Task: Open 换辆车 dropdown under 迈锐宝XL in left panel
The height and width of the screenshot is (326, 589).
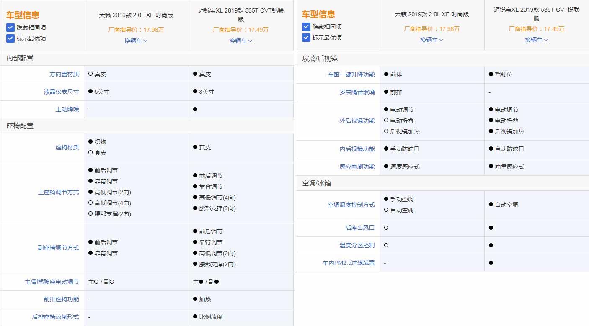Action: (x=241, y=41)
